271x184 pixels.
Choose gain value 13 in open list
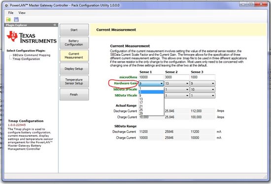151,99
